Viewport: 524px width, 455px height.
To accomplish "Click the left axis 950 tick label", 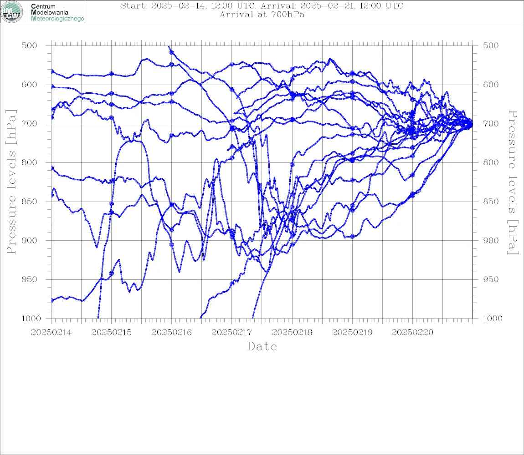I will pos(30,279).
